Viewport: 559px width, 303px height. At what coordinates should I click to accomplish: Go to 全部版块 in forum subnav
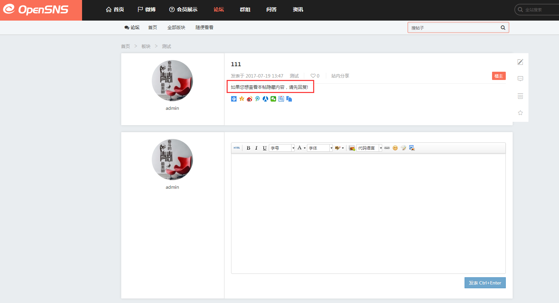[x=176, y=27]
